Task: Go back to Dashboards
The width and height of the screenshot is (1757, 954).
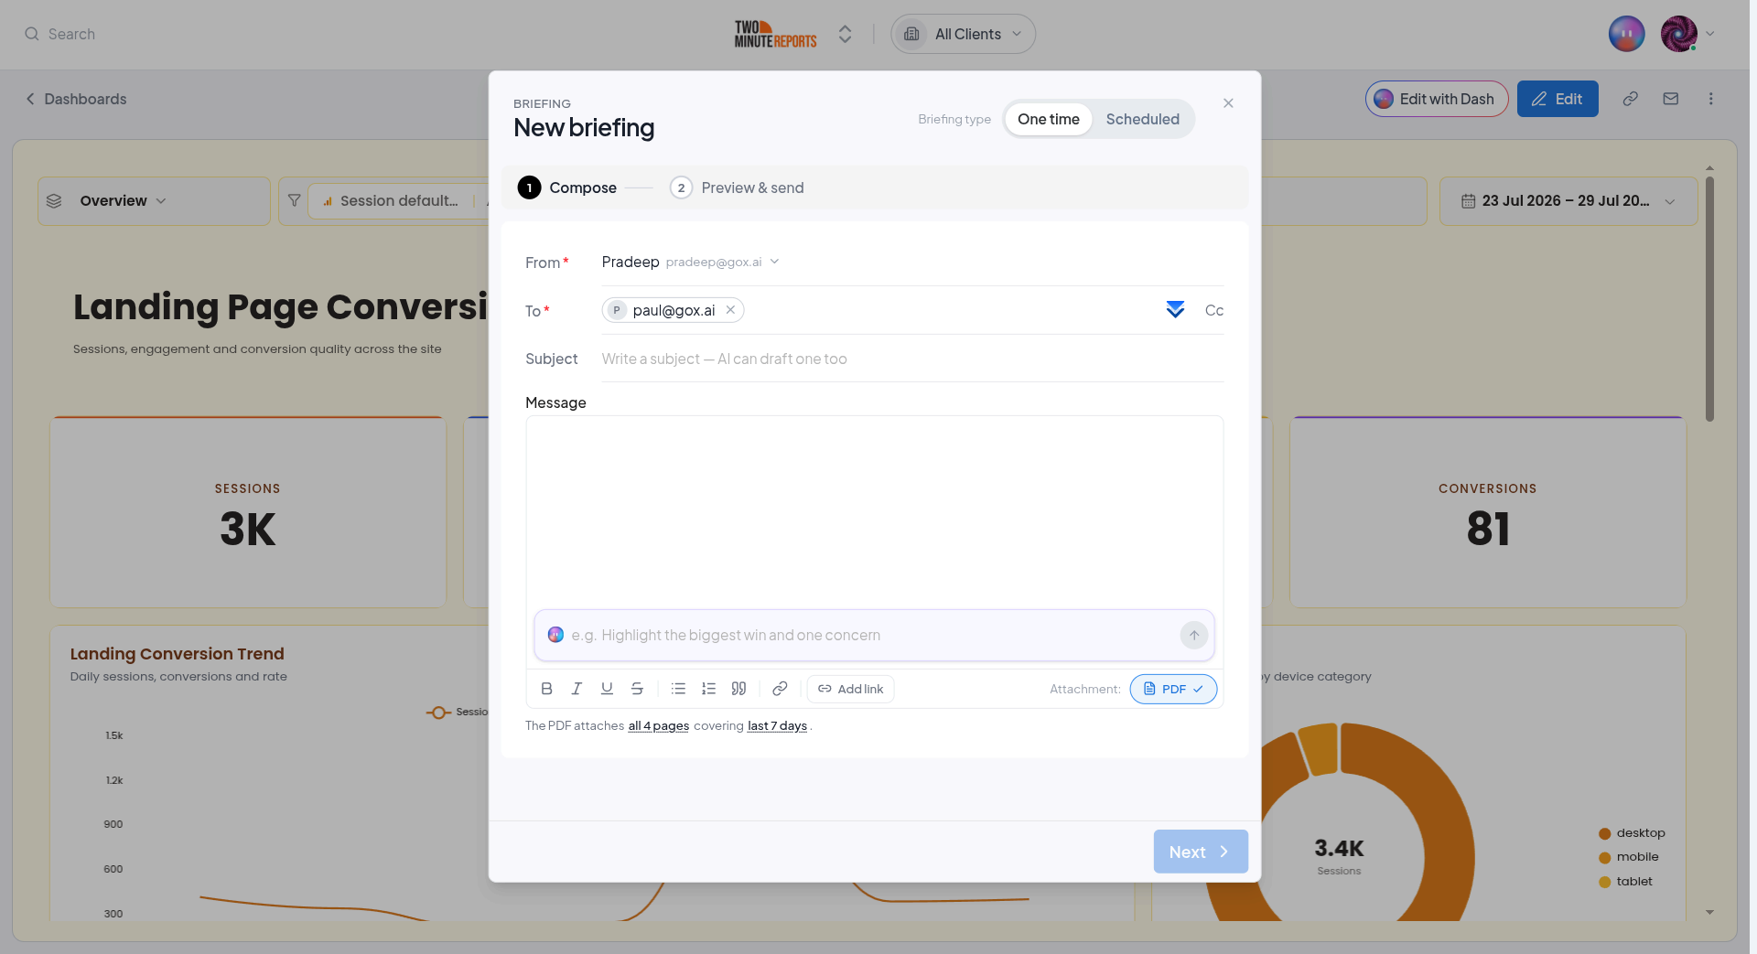Action: tap(76, 99)
